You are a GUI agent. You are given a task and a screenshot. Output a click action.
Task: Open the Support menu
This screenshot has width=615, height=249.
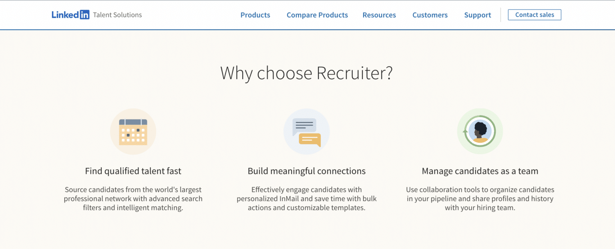click(477, 15)
